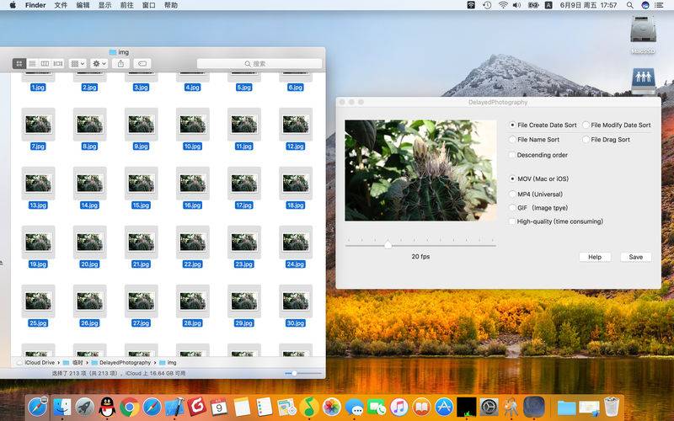Select the 7.jpg thumbnail

pos(38,125)
